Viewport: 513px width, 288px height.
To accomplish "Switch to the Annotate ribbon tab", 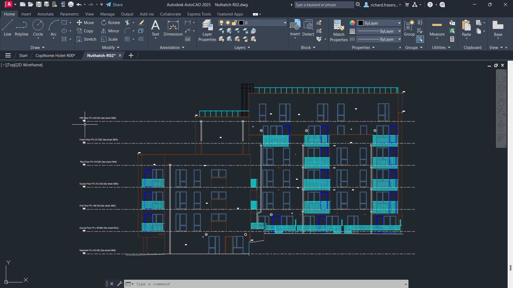I will [x=45, y=14].
